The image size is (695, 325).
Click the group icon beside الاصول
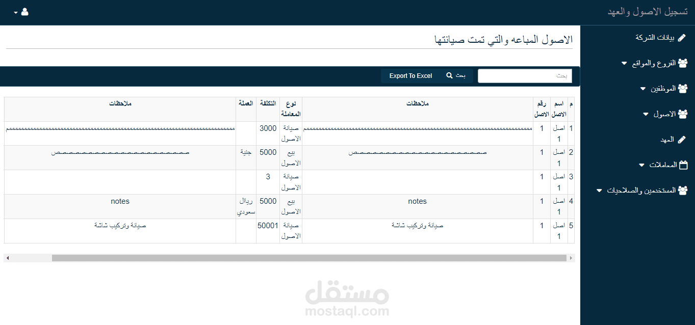(683, 114)
